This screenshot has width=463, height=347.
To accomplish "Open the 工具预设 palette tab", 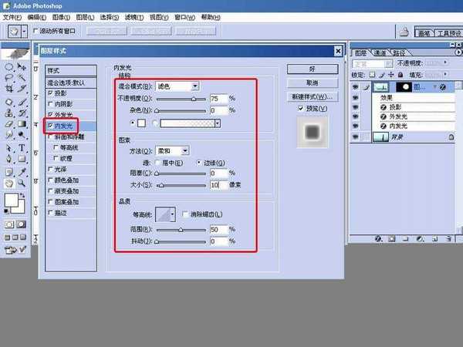I will (x=448, y=33).
